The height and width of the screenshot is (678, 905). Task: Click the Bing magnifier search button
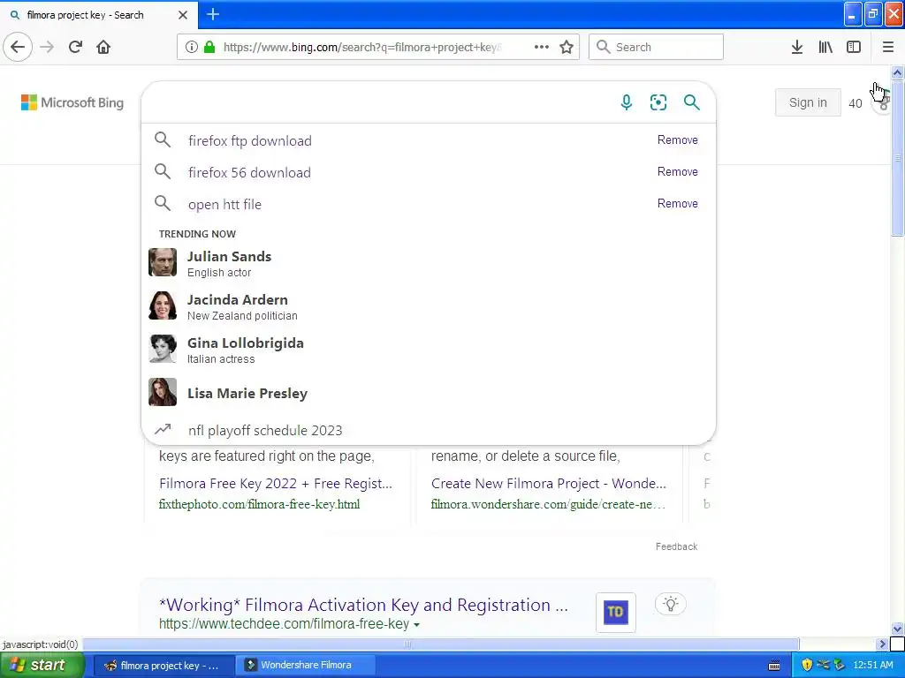[x=691, y=102]
